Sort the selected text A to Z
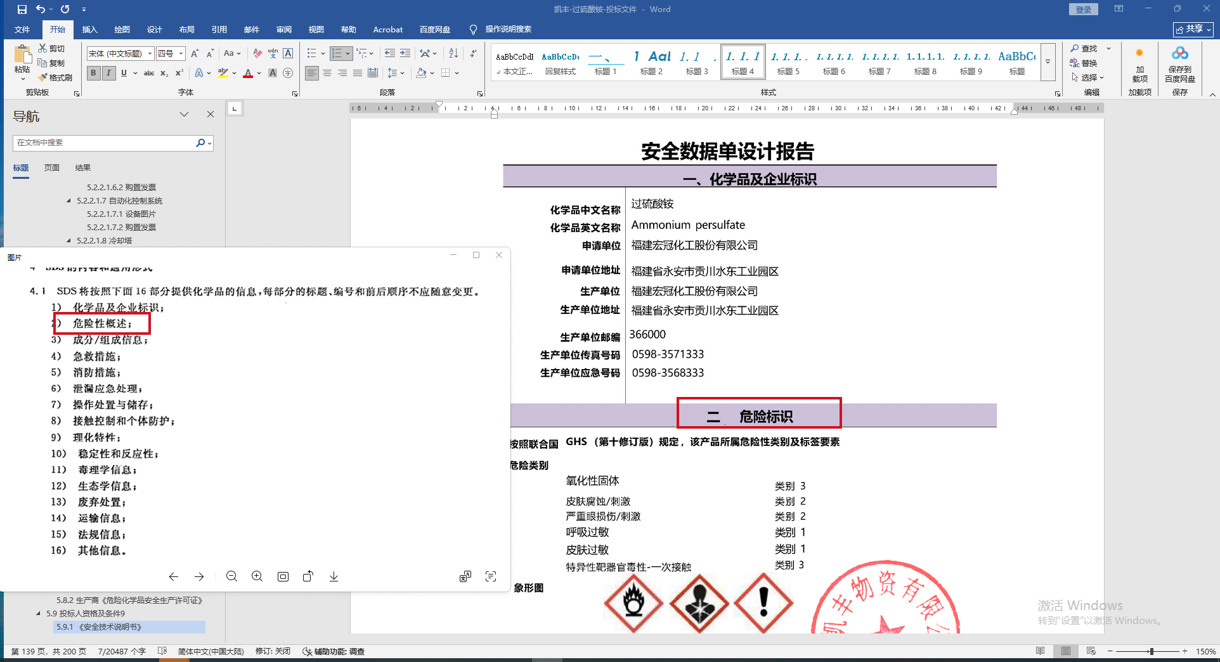 click(453, 54)
